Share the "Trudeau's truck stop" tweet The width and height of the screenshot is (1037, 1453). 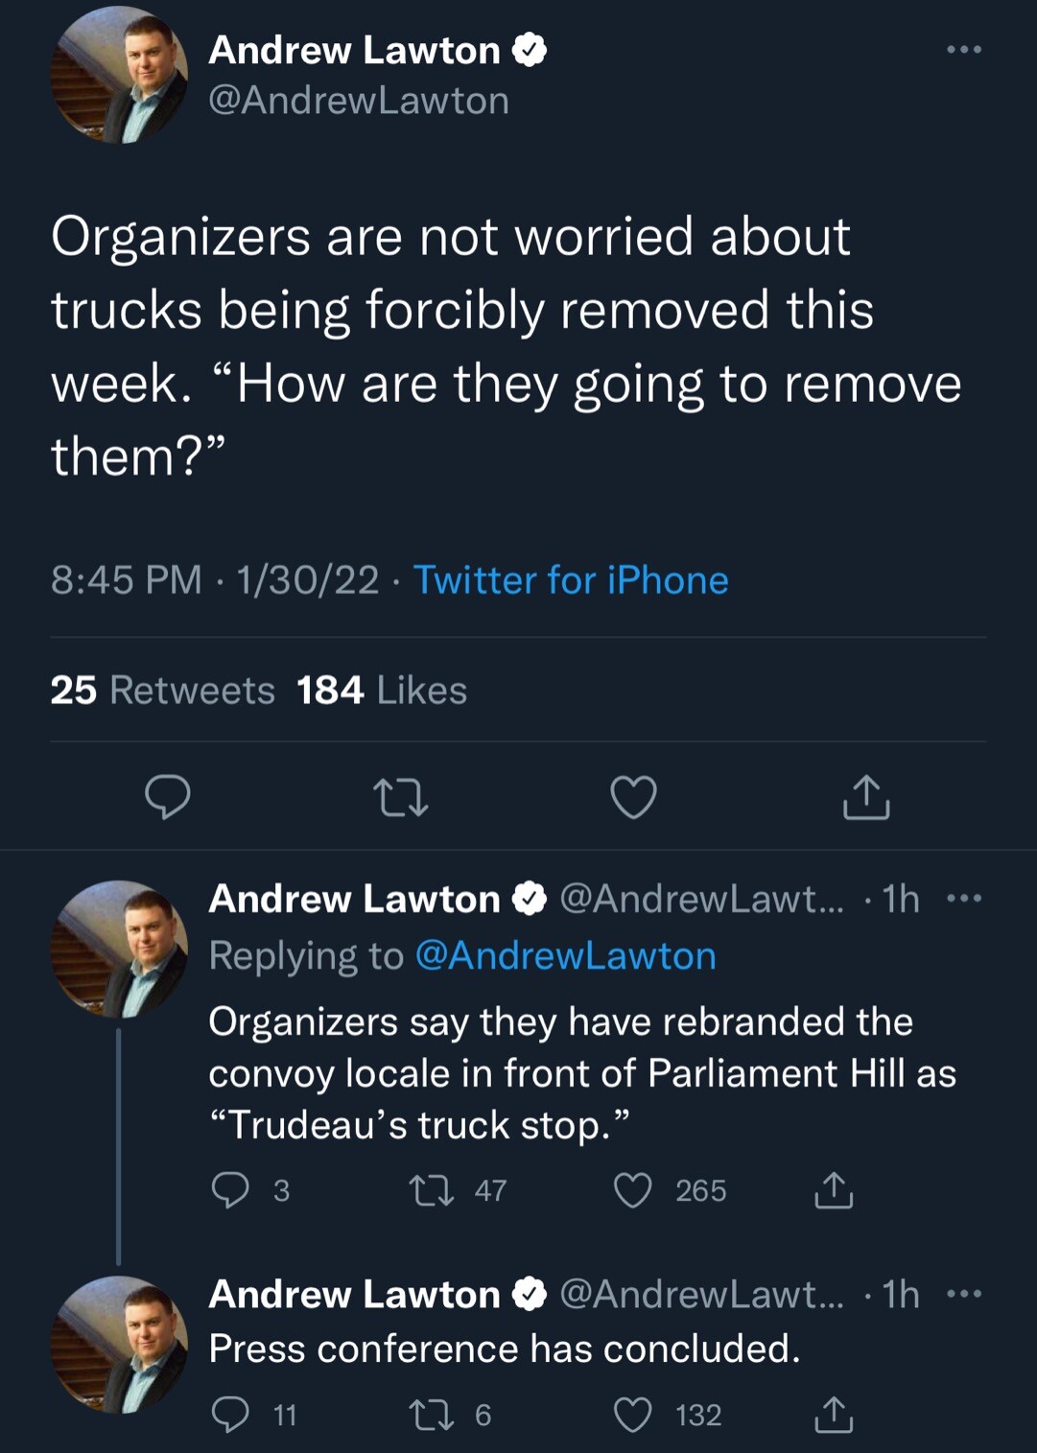(x=833, y=1190)
